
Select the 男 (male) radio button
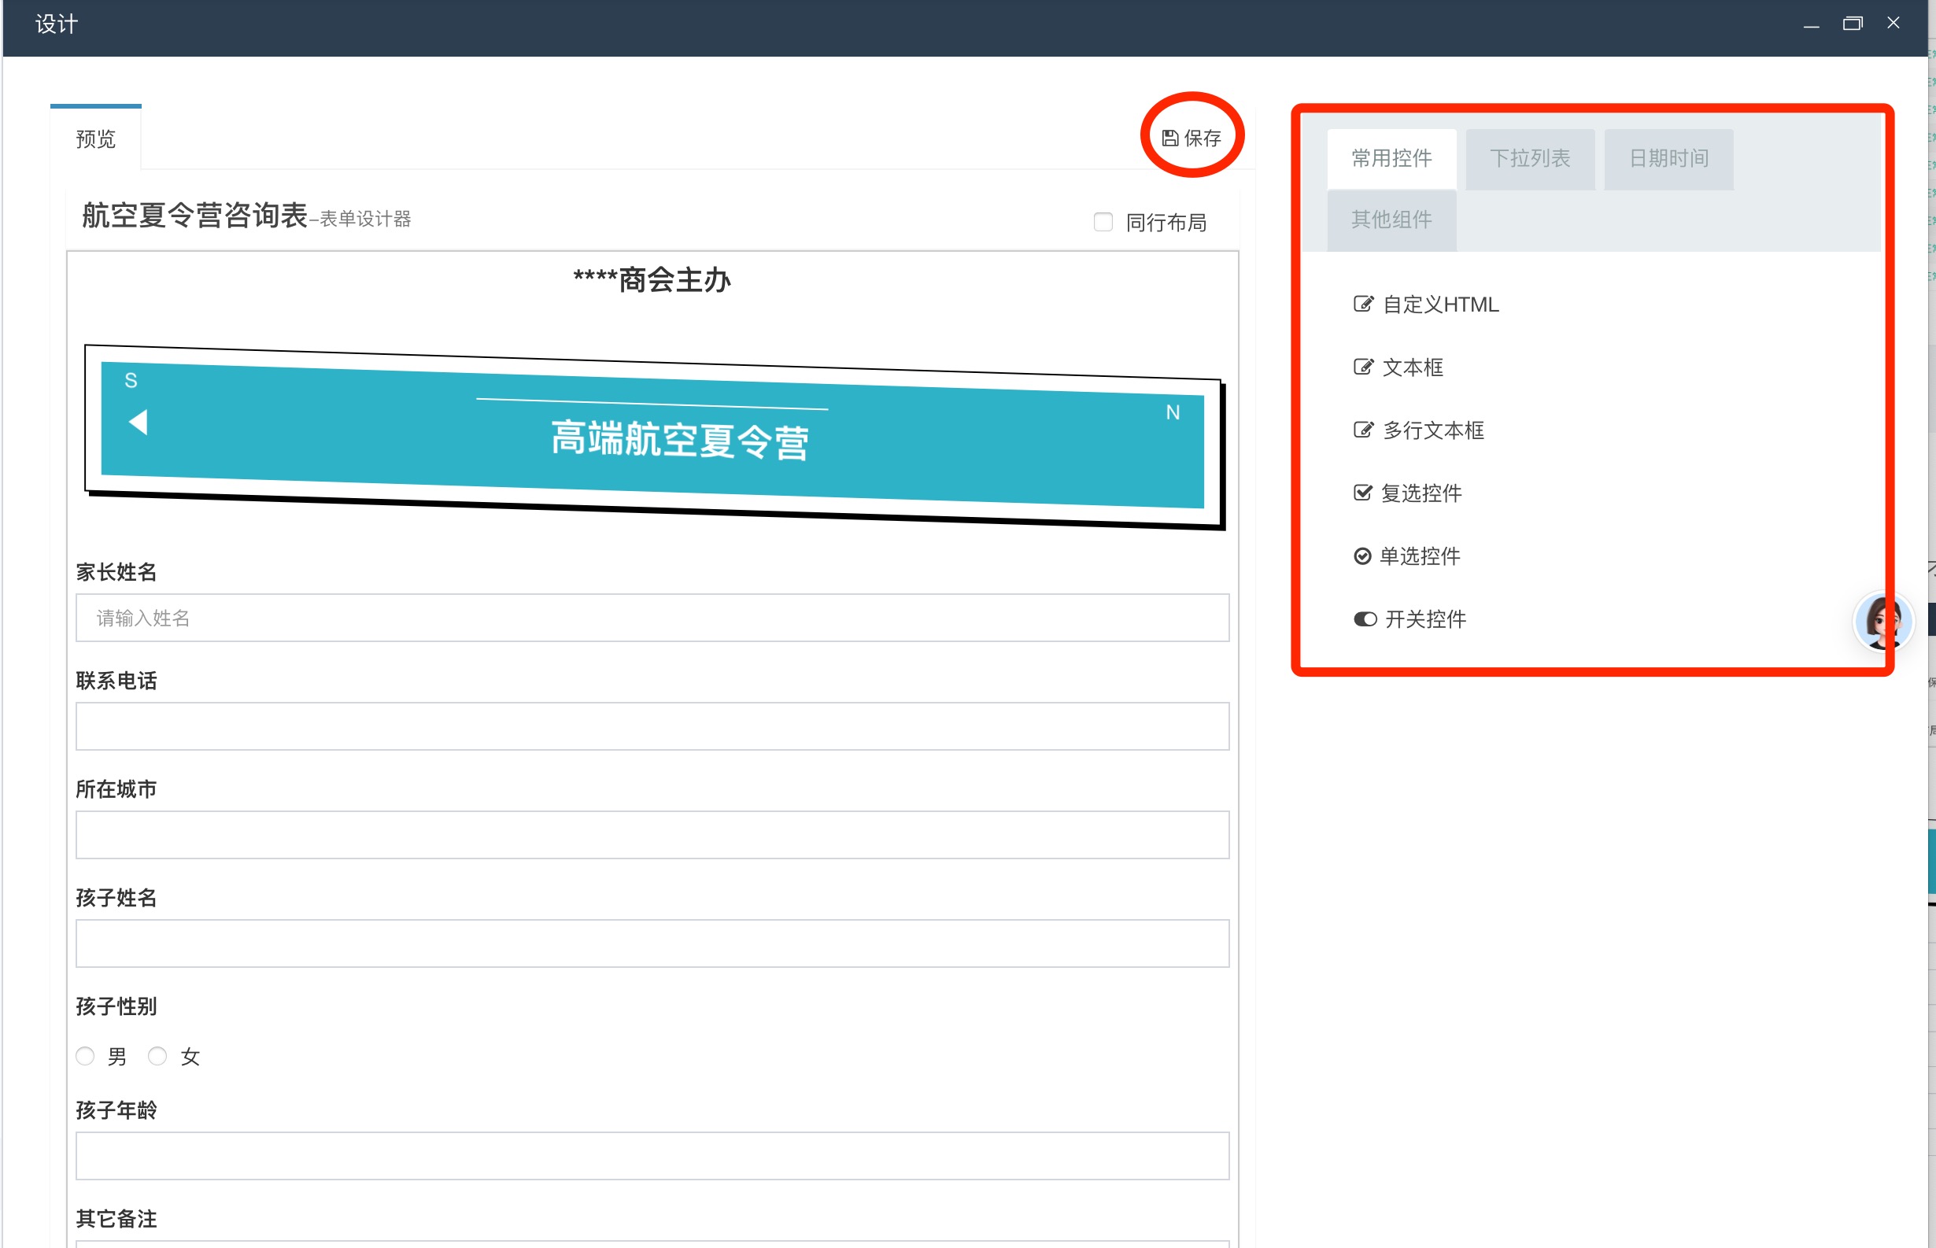click(86, 1056)
